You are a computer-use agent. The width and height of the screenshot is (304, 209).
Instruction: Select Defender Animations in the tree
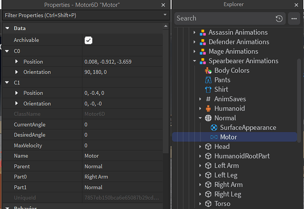point(239,42)
